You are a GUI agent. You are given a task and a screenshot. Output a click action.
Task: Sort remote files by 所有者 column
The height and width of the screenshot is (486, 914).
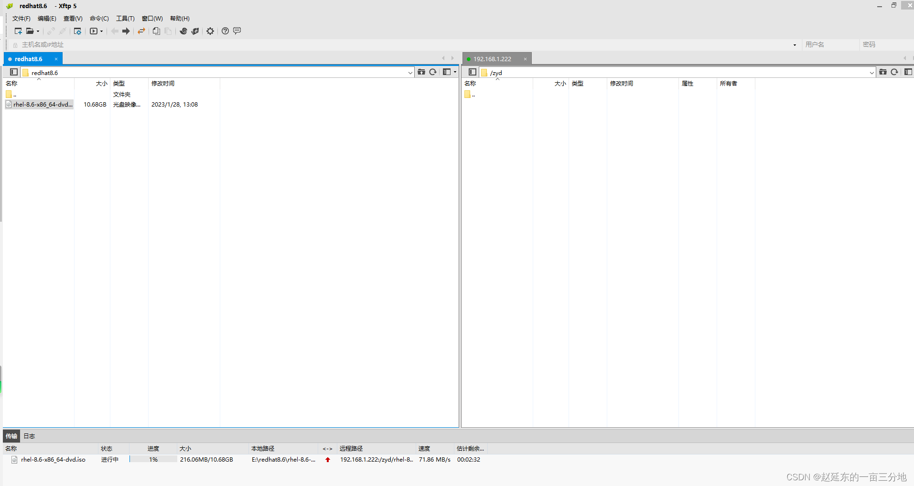(x=736, y=84)
